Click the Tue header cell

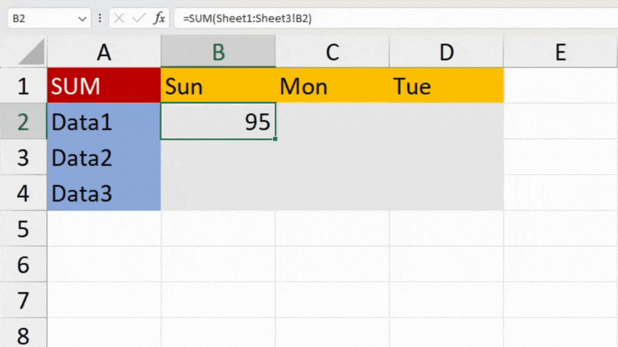coord(446,86)
